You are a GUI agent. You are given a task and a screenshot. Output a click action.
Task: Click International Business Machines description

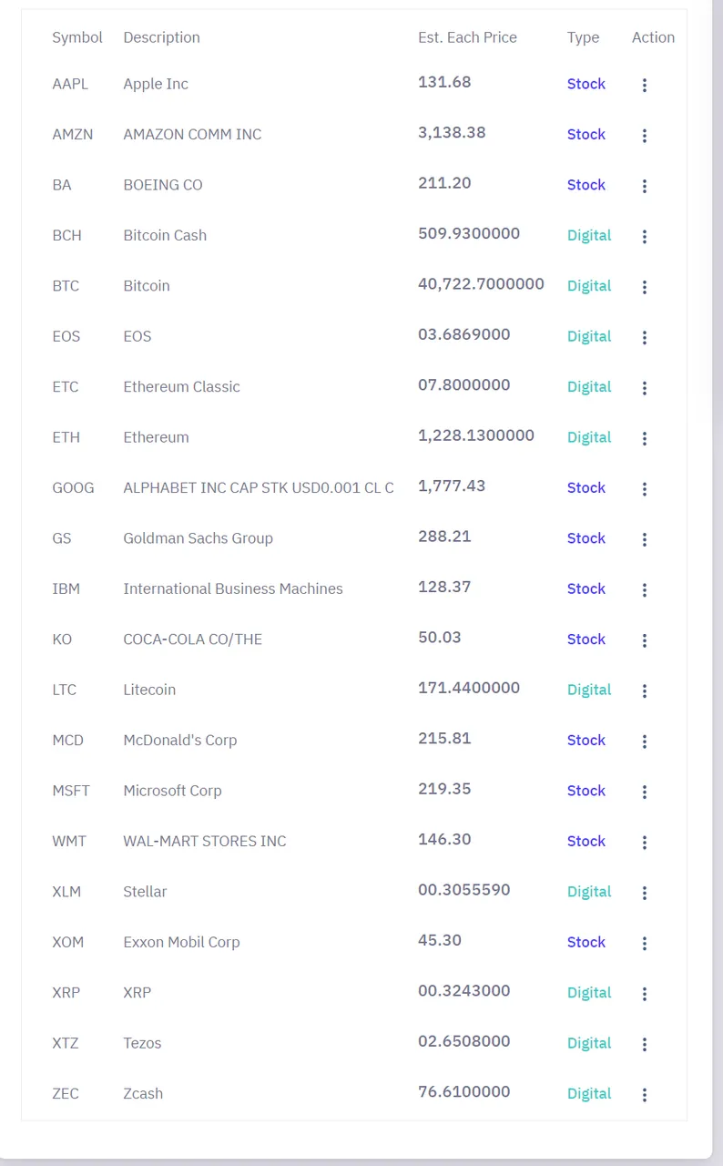233,588
